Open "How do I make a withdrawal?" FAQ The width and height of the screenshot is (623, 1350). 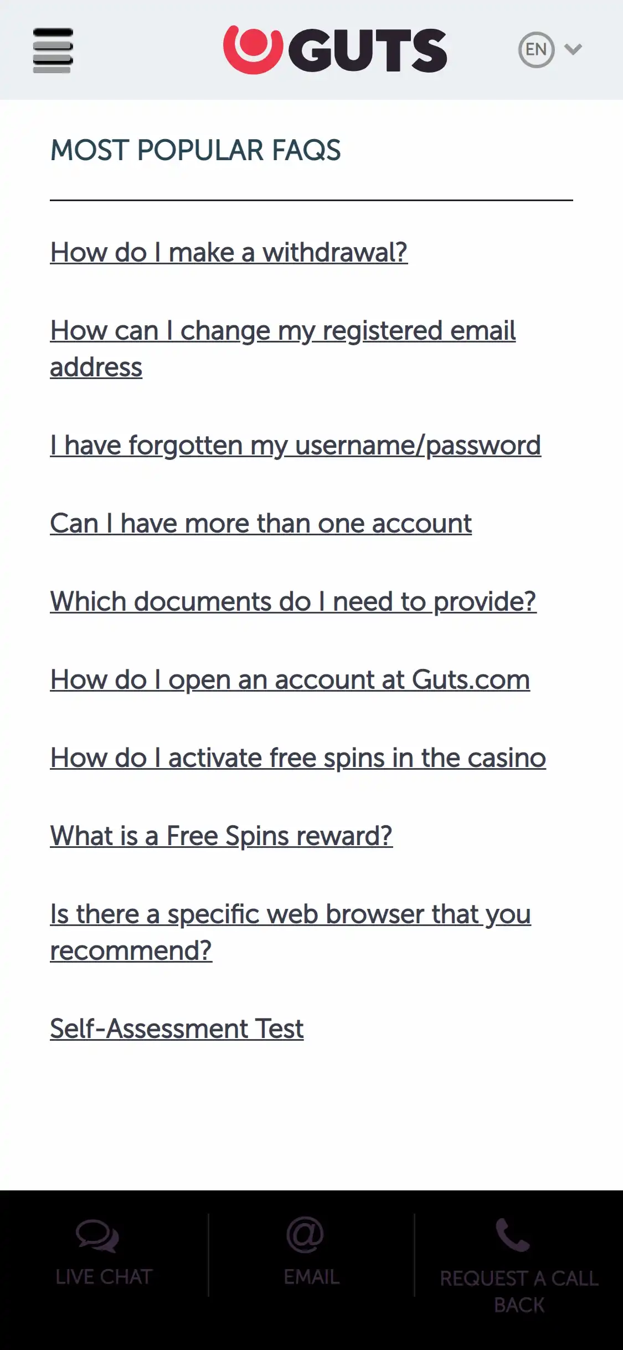(x=229, y=253)
